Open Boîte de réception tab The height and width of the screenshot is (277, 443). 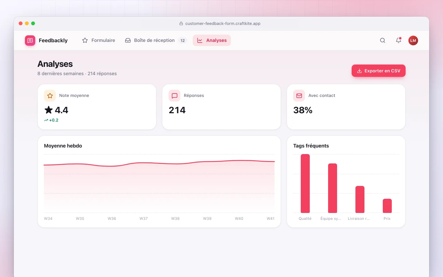point(156,41)
